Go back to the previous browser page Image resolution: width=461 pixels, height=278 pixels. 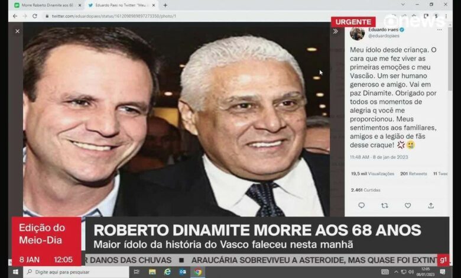(15, 16)
